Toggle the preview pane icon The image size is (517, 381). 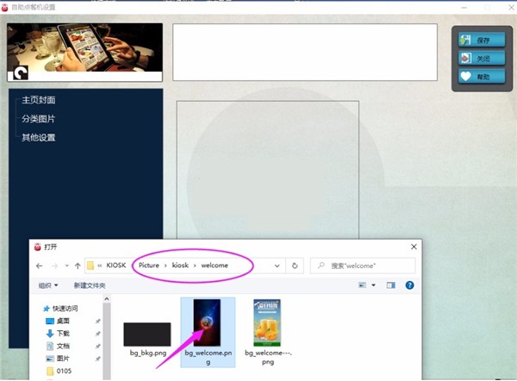coord(390,285)
